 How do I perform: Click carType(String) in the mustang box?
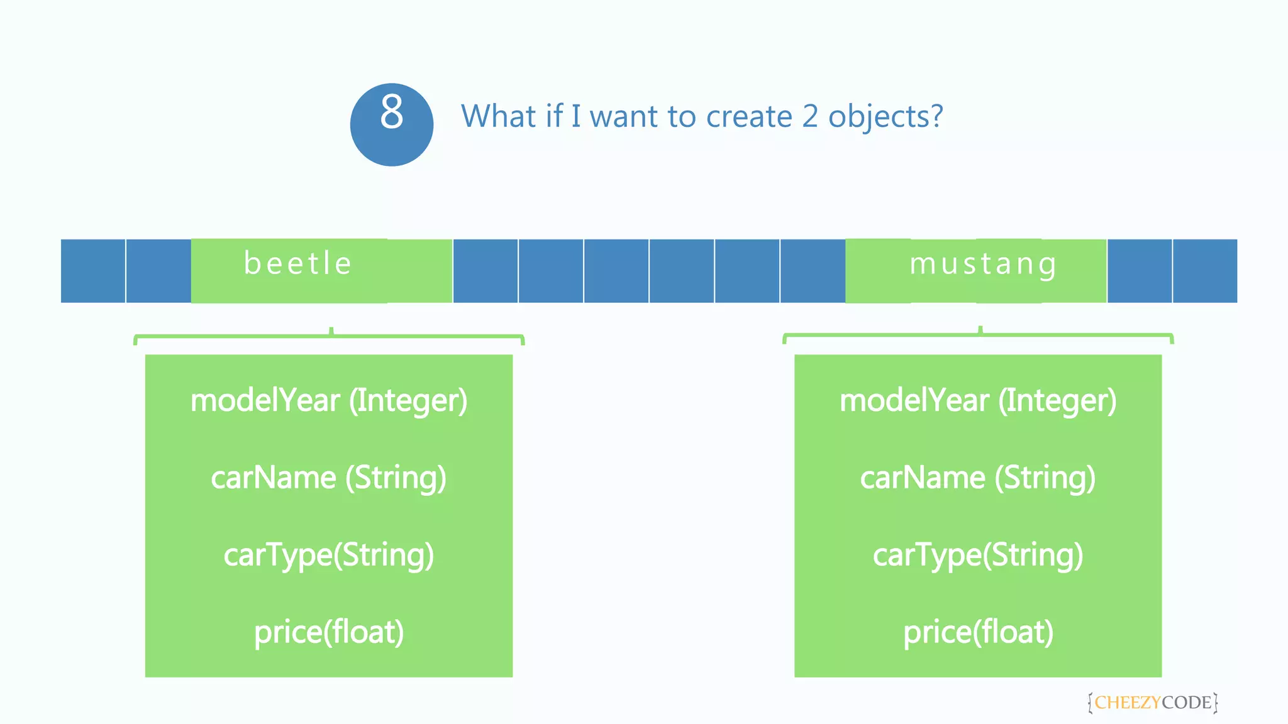[978, 555]
